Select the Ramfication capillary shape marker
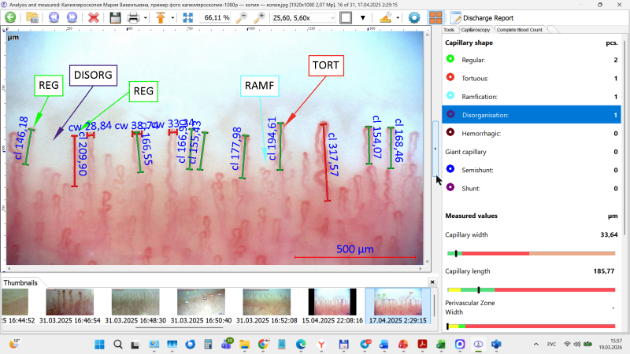Image resolution: width=630 pixels, height=354 pixels. click(450, 95)
